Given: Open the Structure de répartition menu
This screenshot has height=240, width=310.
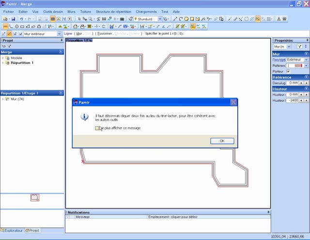Looking at the screenshot, I should [x=113, y=12].
